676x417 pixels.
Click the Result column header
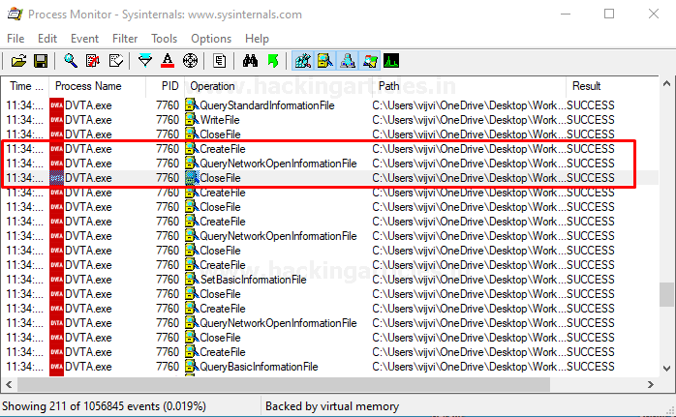point(612,86)
